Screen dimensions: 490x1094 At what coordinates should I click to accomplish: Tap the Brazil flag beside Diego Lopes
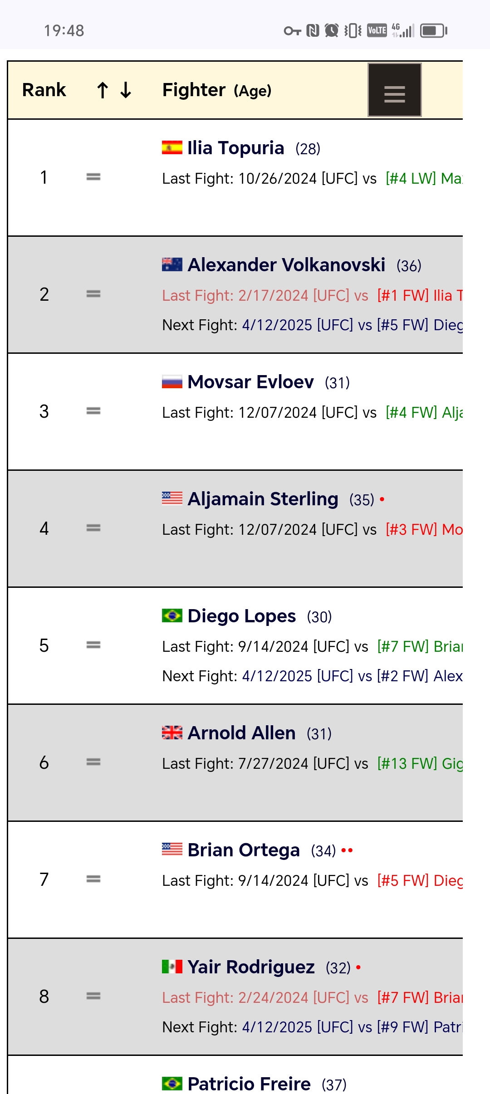click(x=172, y=615)
